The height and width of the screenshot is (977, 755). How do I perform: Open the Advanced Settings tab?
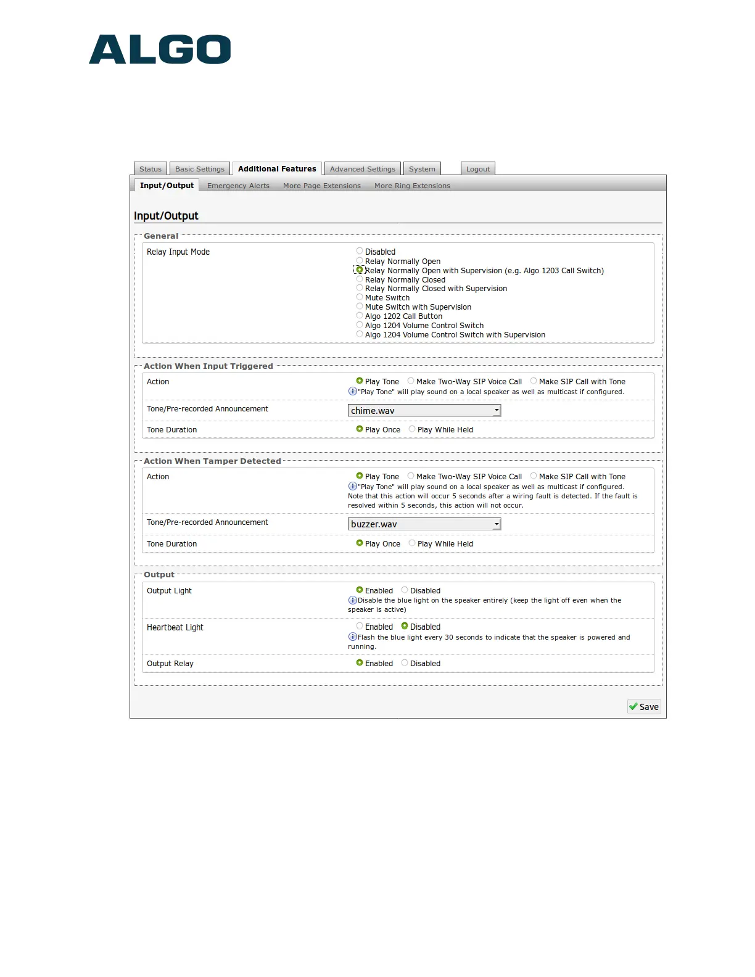click(363, 168)
